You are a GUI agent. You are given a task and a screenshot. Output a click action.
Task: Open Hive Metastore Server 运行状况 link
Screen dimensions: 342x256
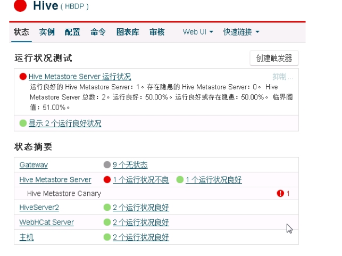pyautogui.click(x=80, y=77)
